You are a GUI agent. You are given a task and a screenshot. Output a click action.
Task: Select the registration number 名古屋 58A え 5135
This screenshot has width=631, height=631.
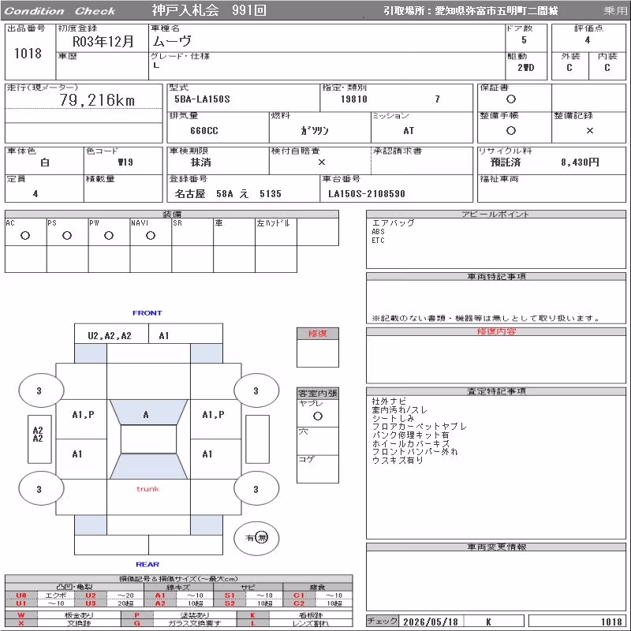tap(228, 194)
